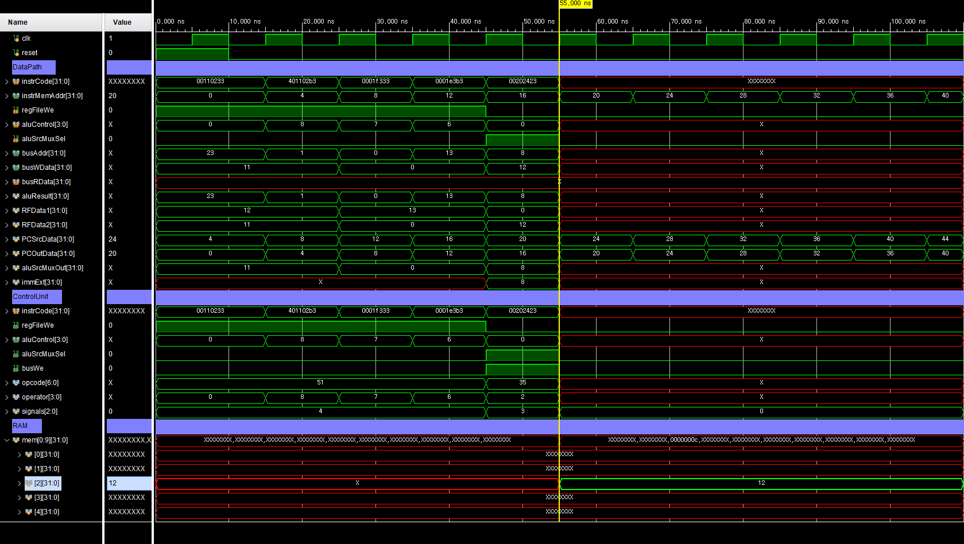Click the [0][31:0] element icon
Image resolution: width=964 pixels, height=544 pixels.
tap(29, 454)
